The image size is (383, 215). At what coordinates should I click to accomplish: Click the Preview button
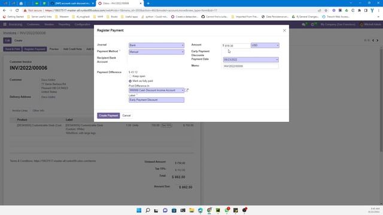[x=54, y=49]
